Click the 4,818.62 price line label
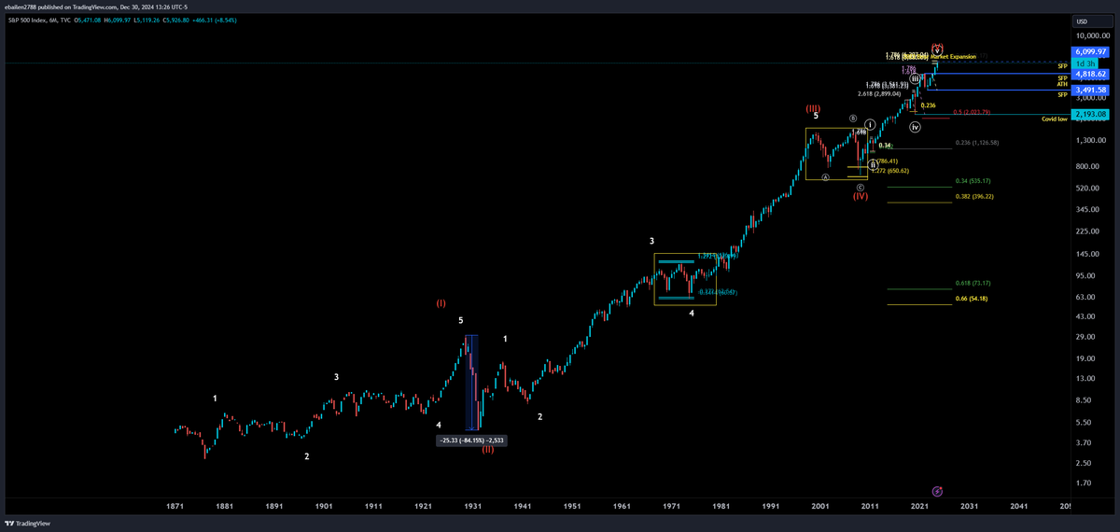The image size is (1120, 532). 1090,74
